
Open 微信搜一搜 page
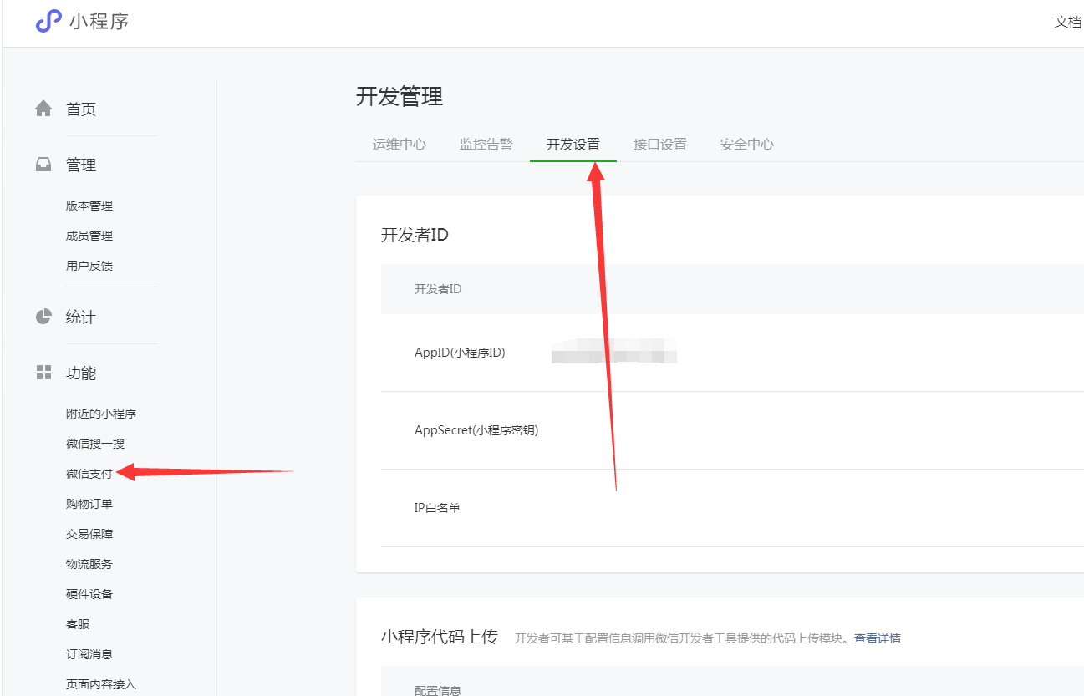[x=95, y=444]
